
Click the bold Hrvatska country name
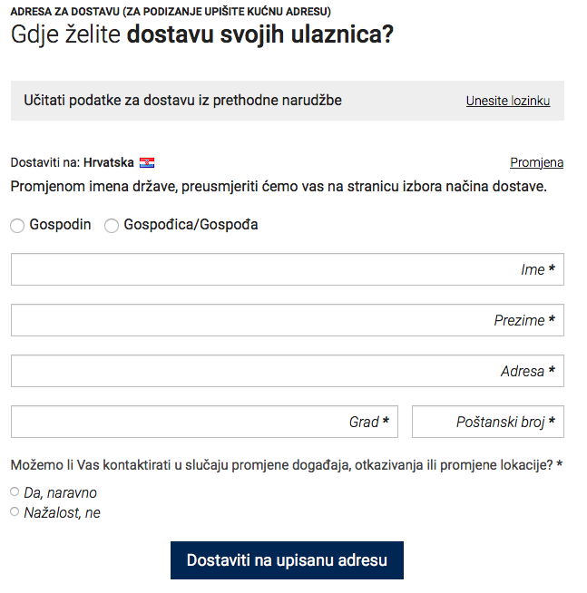pyautogui.click(x=109, y=163)
